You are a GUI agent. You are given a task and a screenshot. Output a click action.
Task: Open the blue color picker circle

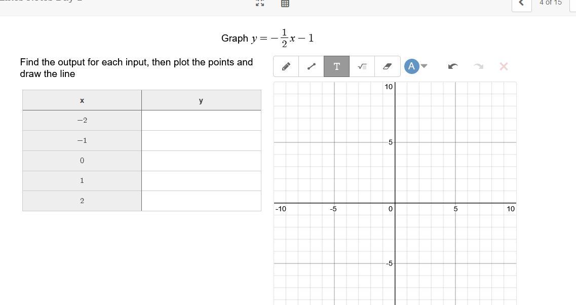click(411, 66)
